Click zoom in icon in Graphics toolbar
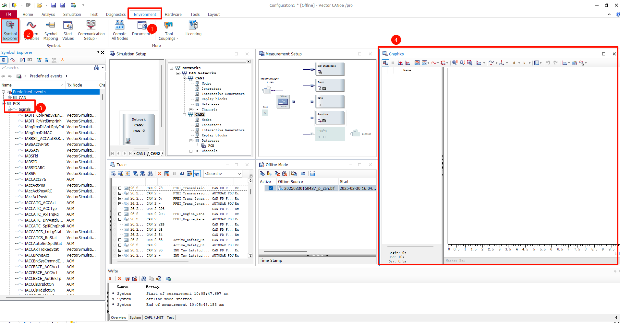The width and height of the screenshot is (620, 323). (462, 63)
